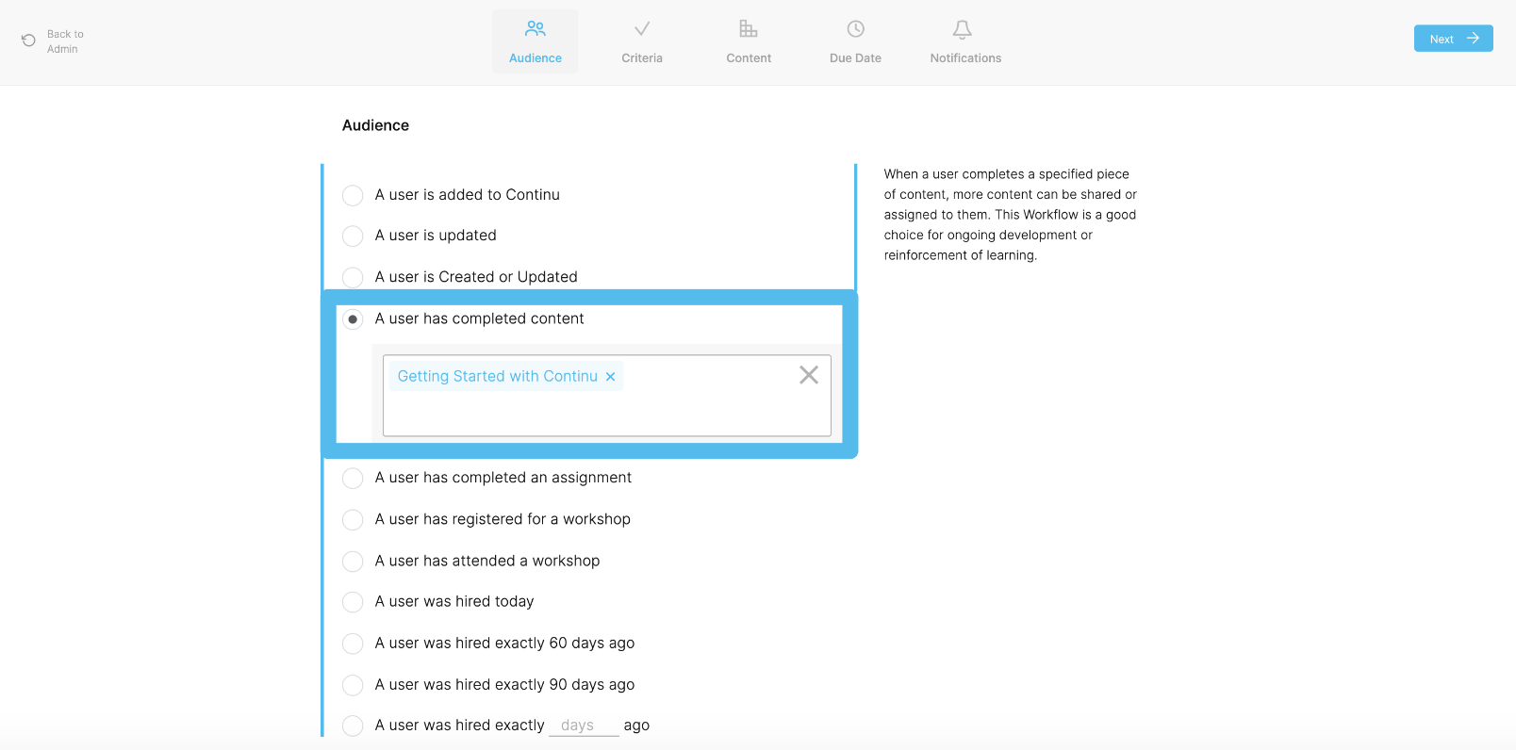This screenshot has height=750, width=1516.
Task: Select 'hired exactly 90 days ago' radio
Action: tap(353, 685)
